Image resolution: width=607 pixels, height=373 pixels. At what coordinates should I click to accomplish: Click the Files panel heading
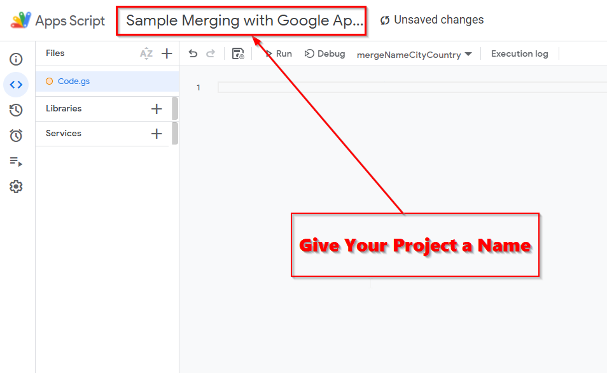pos(55,53)
